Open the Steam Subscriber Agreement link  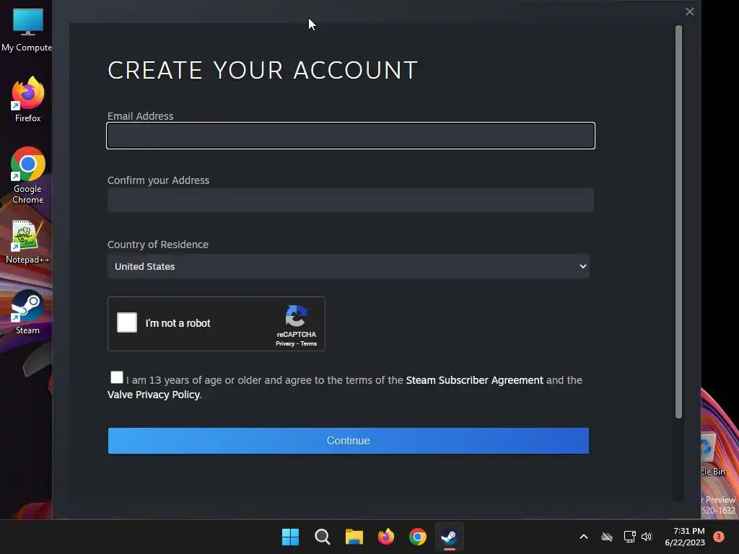[474, 380]
